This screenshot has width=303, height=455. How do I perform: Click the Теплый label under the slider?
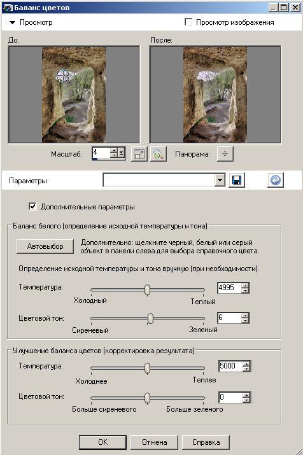203,302
